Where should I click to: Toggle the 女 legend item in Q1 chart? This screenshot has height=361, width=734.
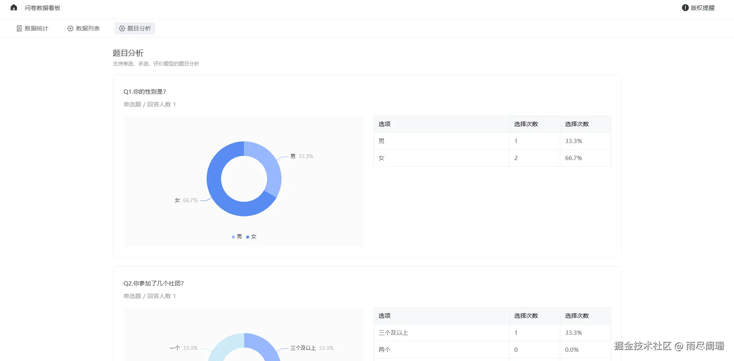click(251, 237)
